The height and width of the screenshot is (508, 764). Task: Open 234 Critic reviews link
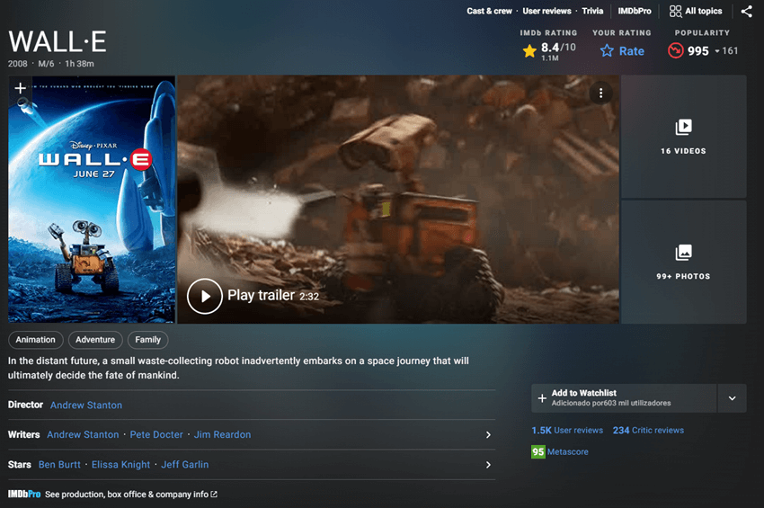pyautogui.click(x=648, y=430)
